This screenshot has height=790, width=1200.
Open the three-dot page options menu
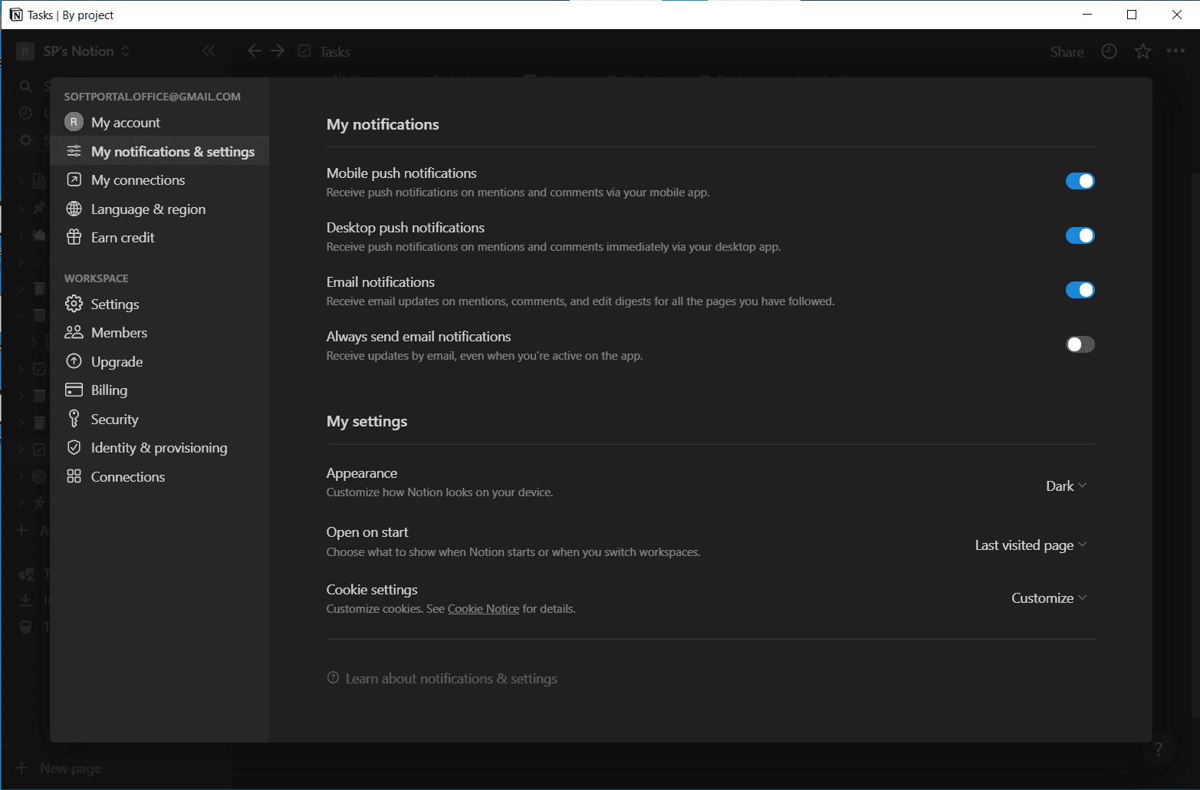point(1175,51)
